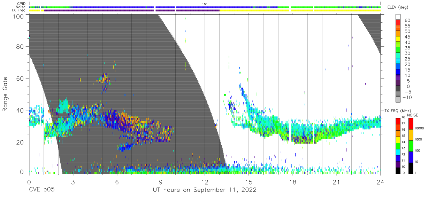Image resolution: width=428 pixels, height=197 pixels.
Task: Click the Noise status bar row
Action: (205, 7)
